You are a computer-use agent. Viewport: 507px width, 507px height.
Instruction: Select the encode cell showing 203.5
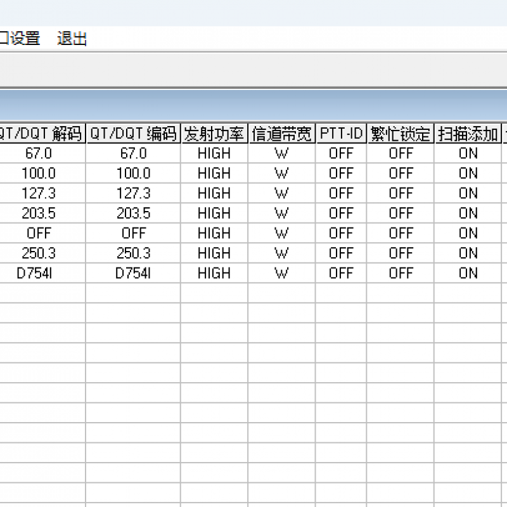134,213
